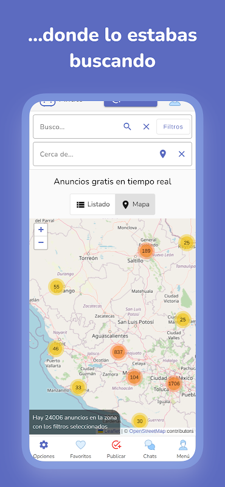The image size is (225, 487).
Task: Open the 104 cluster near Morelia
Action: tap(134, 377)
